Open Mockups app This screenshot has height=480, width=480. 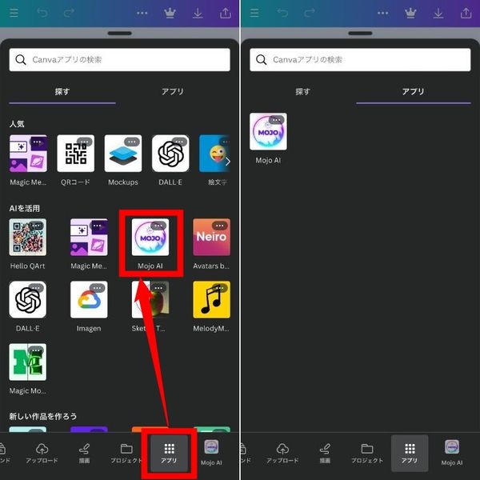click(123, 154)
